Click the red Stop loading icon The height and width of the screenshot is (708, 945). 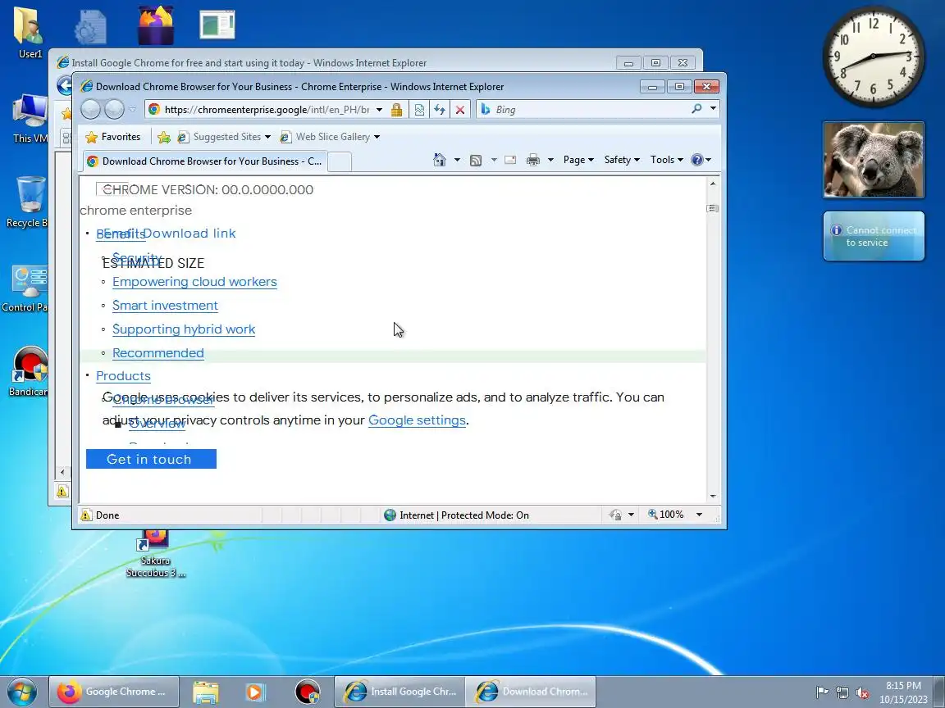[460, 110]
